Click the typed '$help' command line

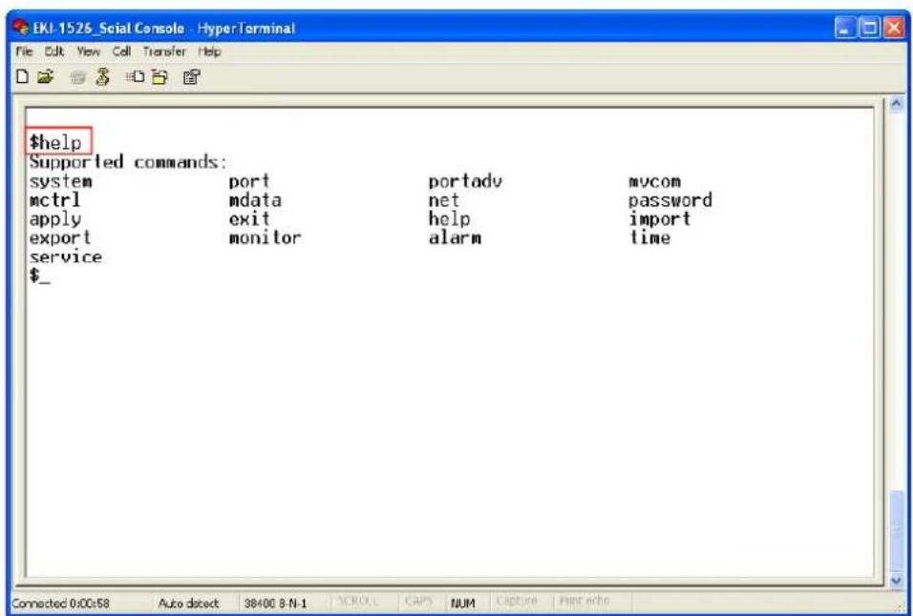click(55, 143)
